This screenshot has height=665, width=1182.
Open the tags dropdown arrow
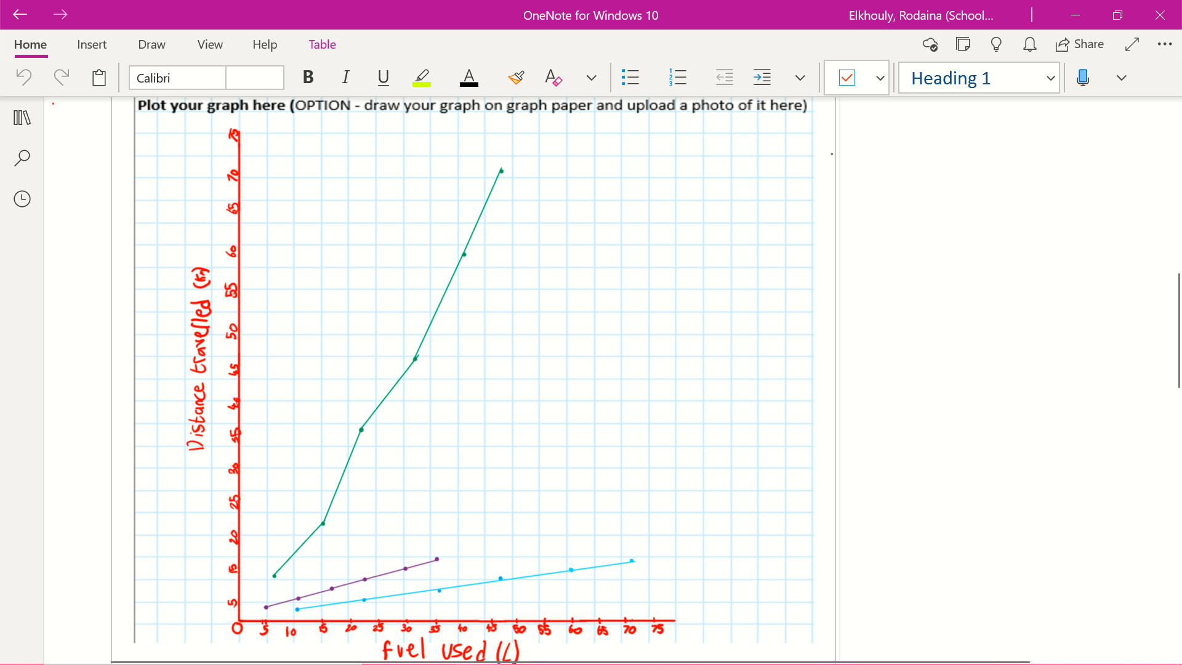(880, 78)
